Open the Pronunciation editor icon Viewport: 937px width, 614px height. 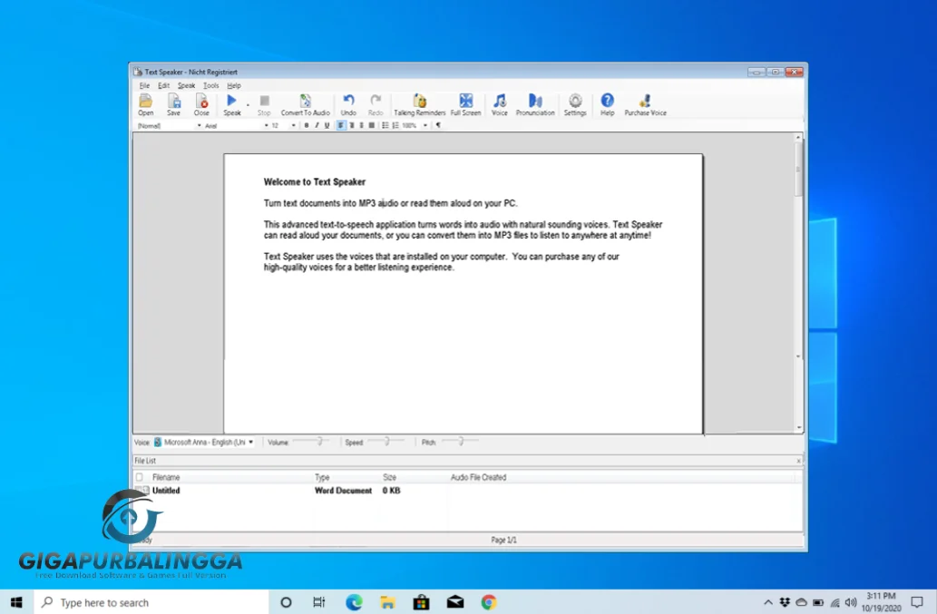536,102
